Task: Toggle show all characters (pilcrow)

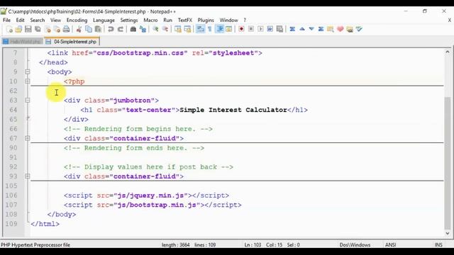Action: tap(210, 29)
